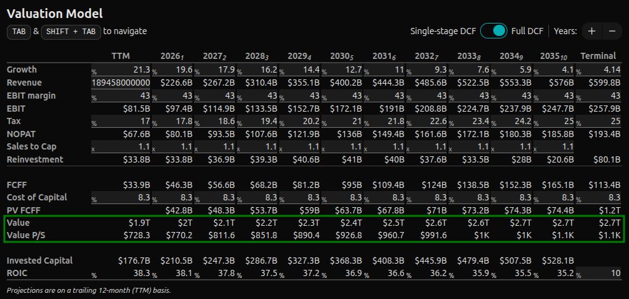Edit the TTM EBIT margin field
The height and width of the screenshot is (299, 629).
click(121, 96)
